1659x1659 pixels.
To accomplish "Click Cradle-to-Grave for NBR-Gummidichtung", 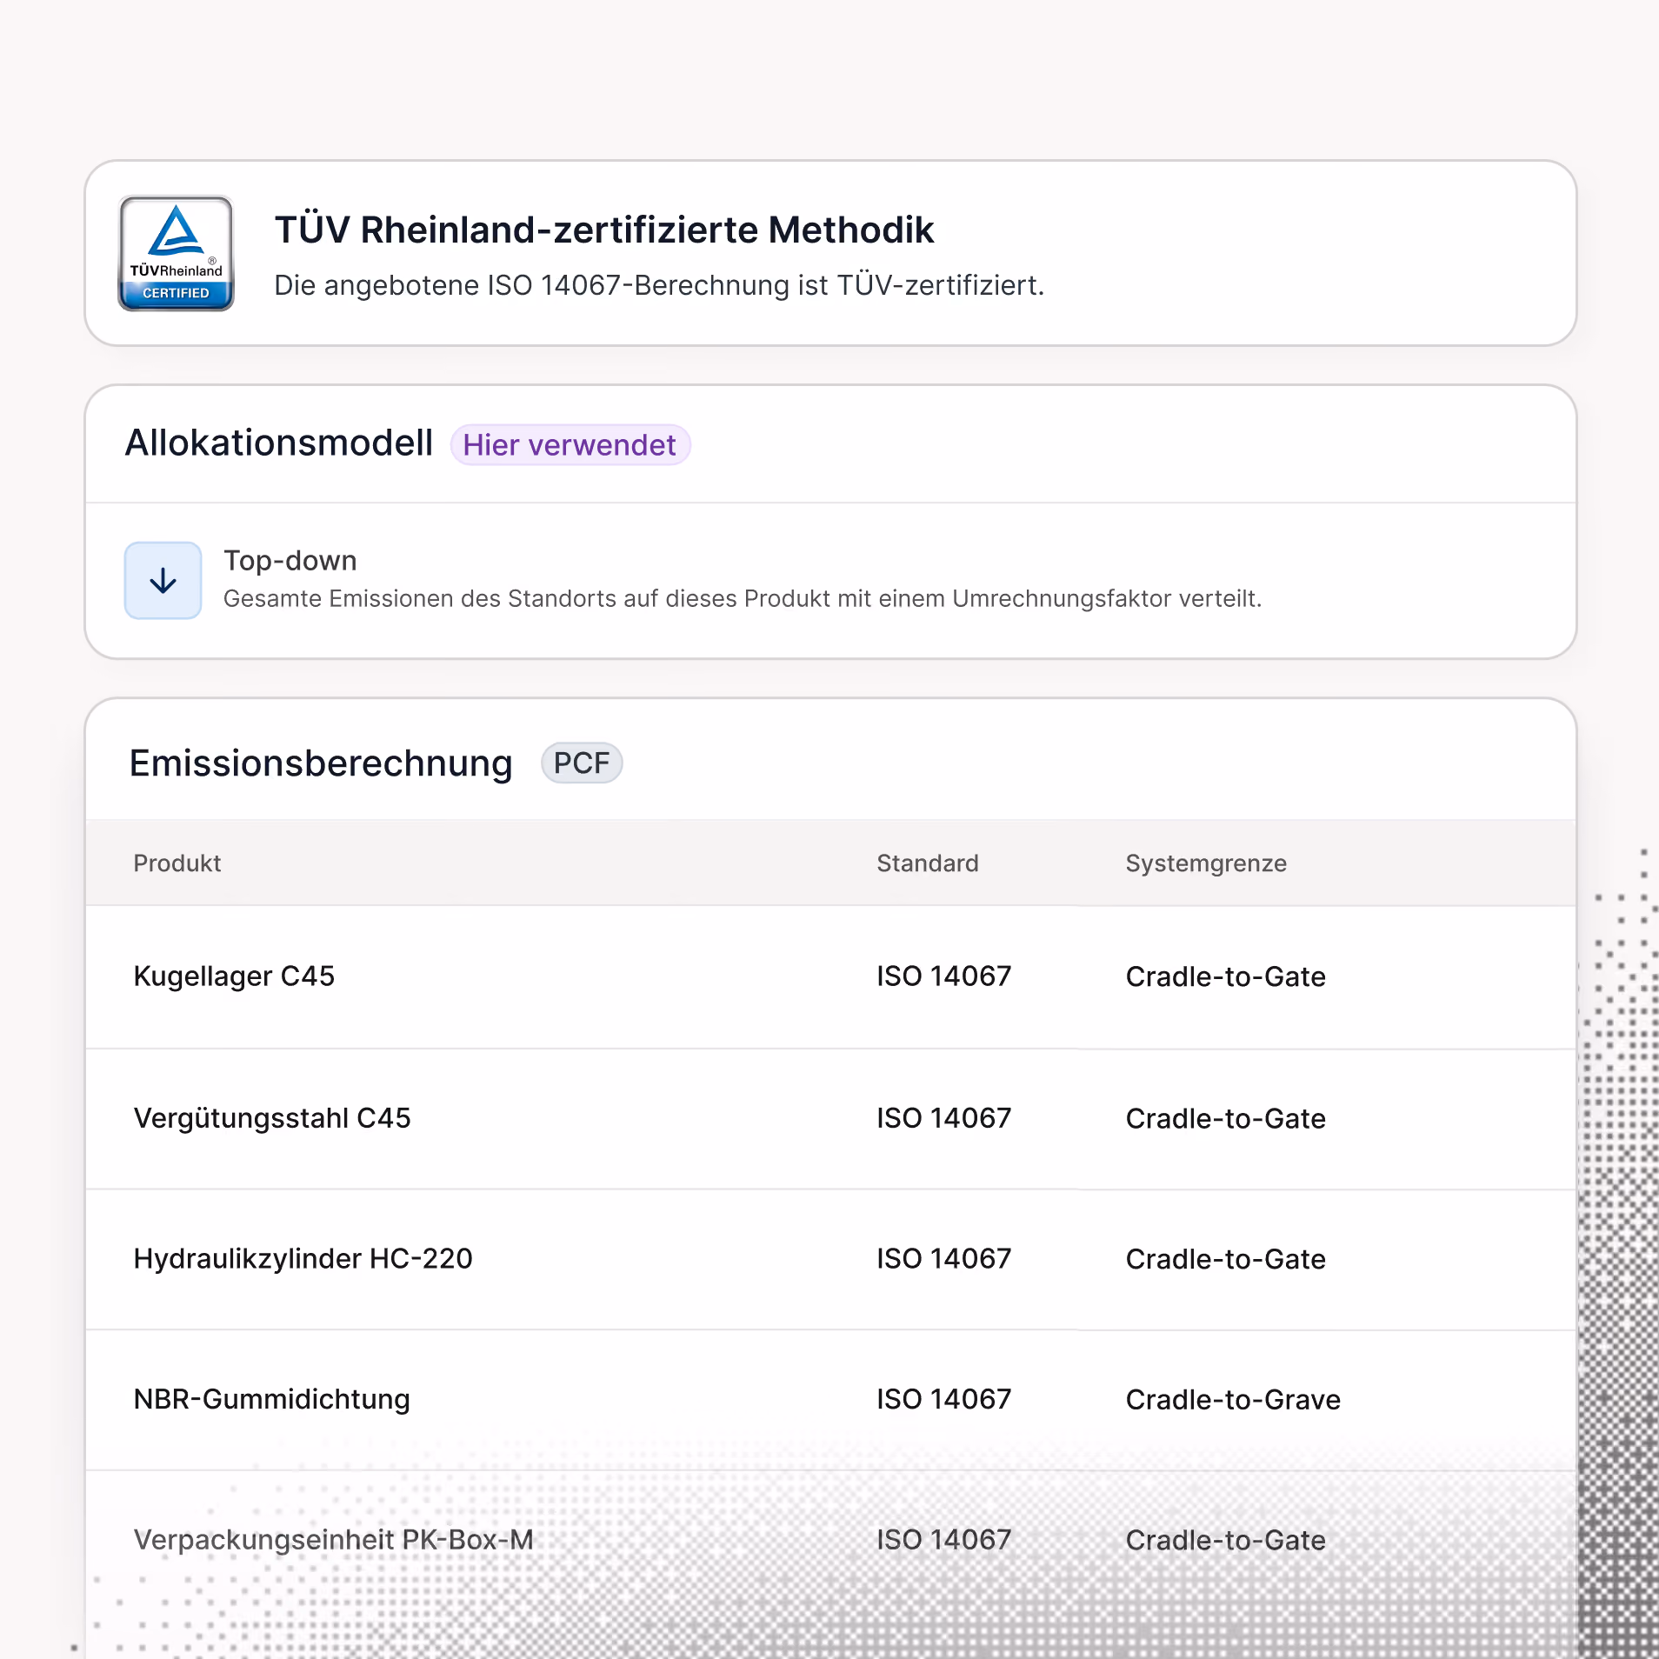I will [1233, 1401].
